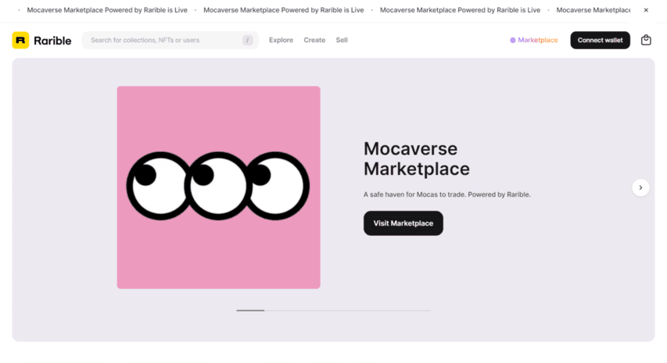This screenshot has width=667, height=363.
Task: Click the Connect wallet button
Action: click(600, 40)
